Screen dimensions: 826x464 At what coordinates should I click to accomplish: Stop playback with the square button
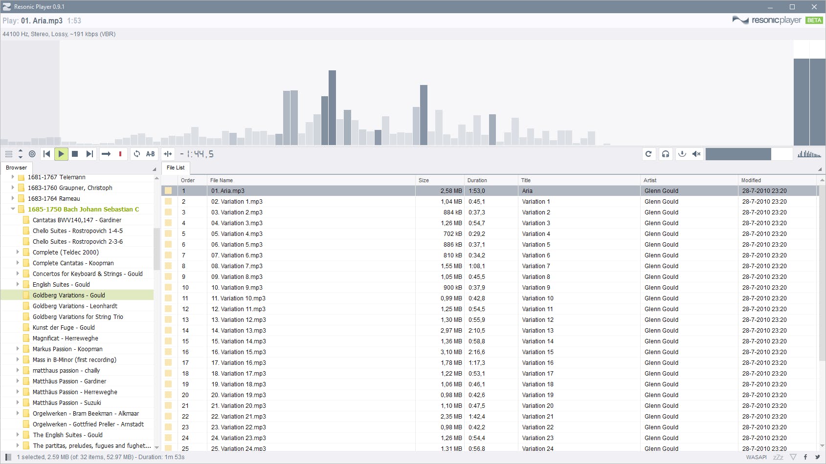point(75,154)
